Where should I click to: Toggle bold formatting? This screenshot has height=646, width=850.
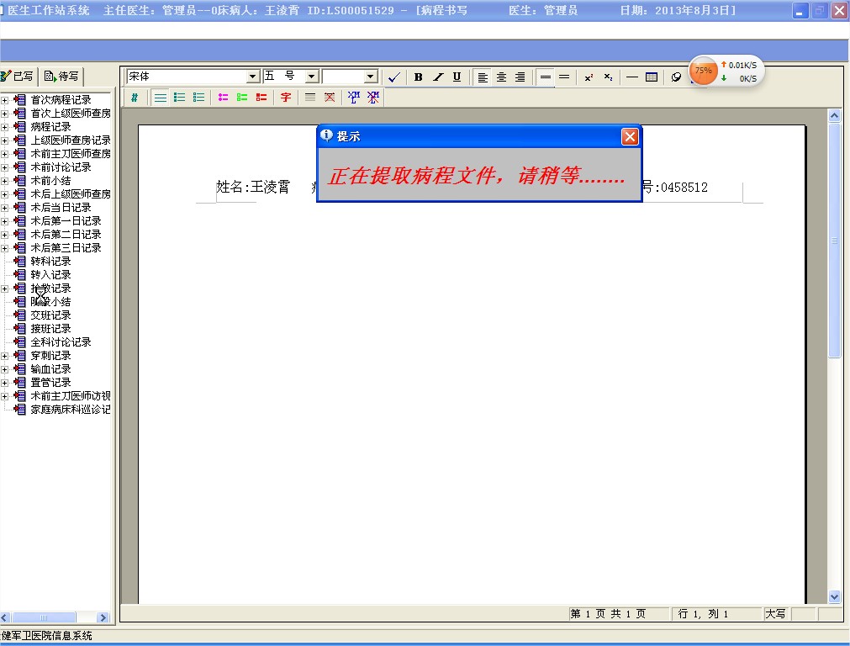419,77
